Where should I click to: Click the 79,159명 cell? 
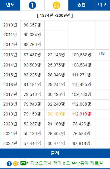pos(32,114)
